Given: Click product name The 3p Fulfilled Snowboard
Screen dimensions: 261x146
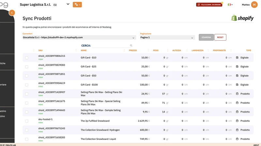Looking at the screenshot, I should (95, 121).
